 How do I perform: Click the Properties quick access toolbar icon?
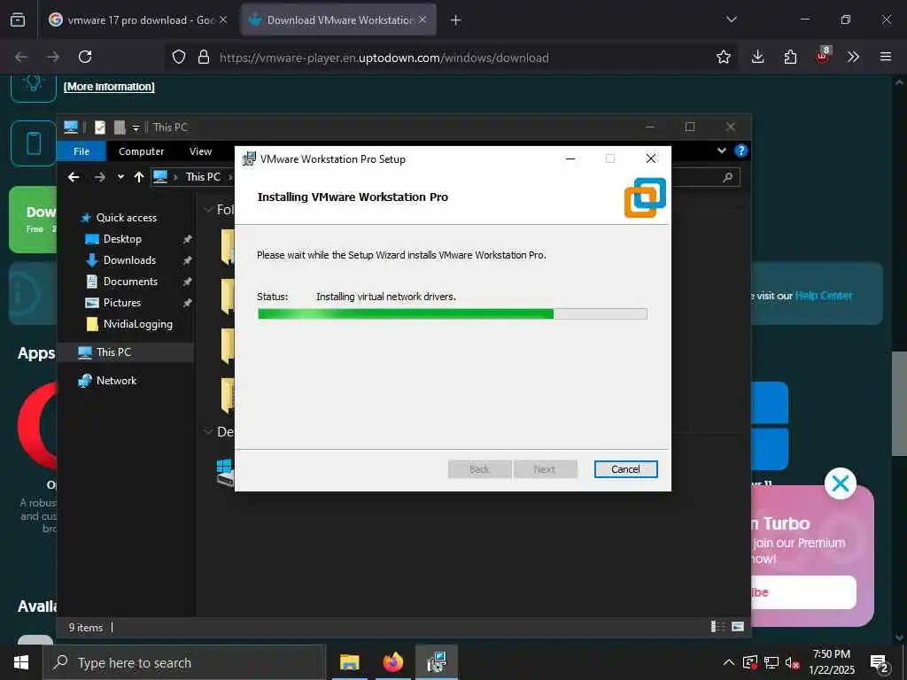pyautogui.click(x=100, y=127)
